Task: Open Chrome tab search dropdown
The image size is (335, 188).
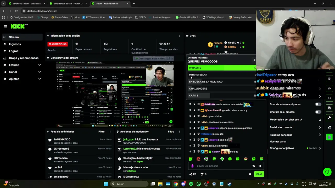Action: (3, 4)
